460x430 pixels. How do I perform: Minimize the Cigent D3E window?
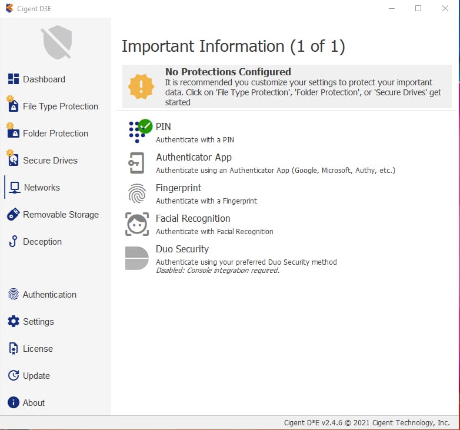[392, 8]
